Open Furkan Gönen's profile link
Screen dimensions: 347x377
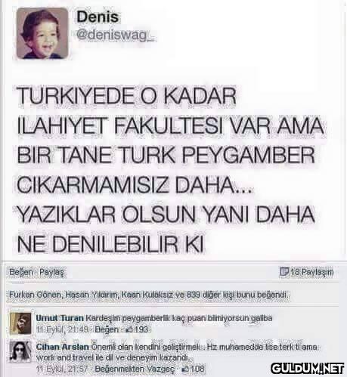point(35,295)
